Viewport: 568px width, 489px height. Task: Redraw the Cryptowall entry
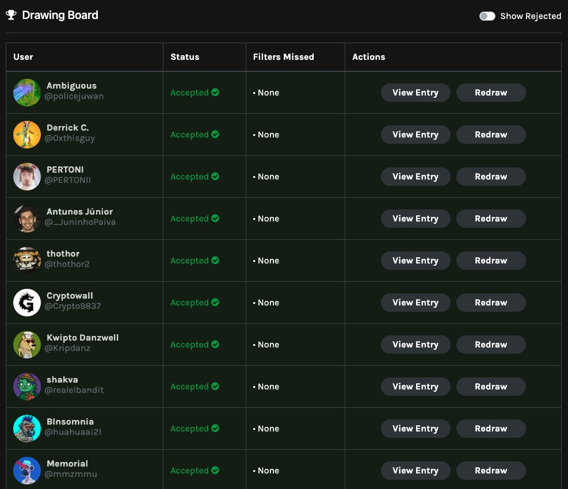[491, 303]
